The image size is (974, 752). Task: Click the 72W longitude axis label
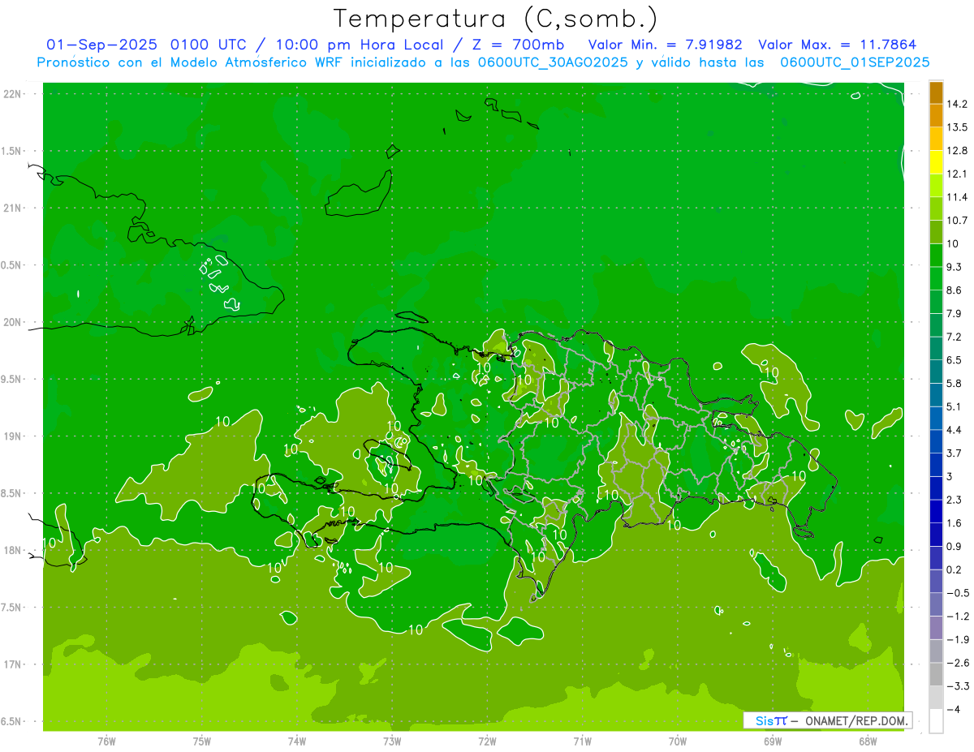487,741
